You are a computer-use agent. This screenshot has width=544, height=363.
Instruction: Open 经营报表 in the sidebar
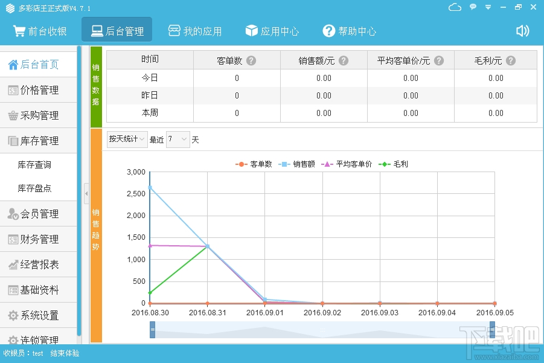coord(38,265)
